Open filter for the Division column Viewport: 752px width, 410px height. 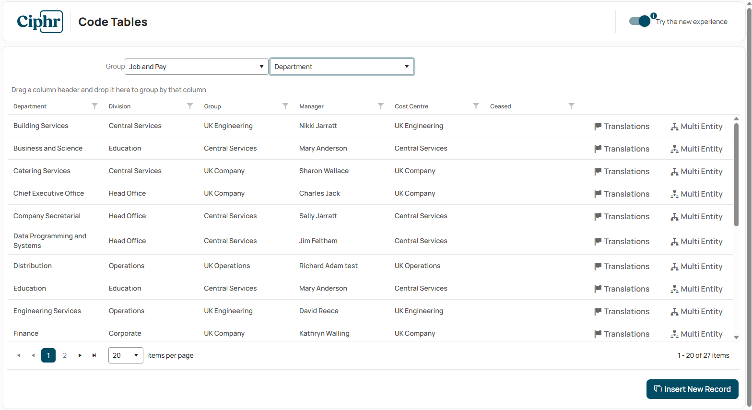190,106
